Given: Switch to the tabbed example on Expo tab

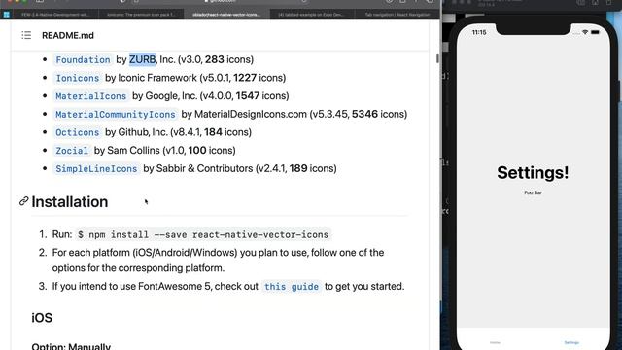Looking at the screenshot, I should [311, 15].
